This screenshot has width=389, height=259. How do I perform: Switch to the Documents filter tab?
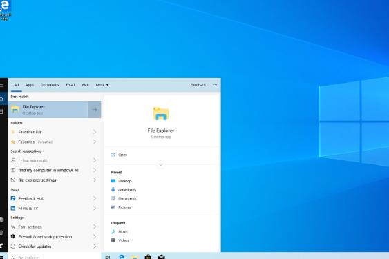click(50, 85)
